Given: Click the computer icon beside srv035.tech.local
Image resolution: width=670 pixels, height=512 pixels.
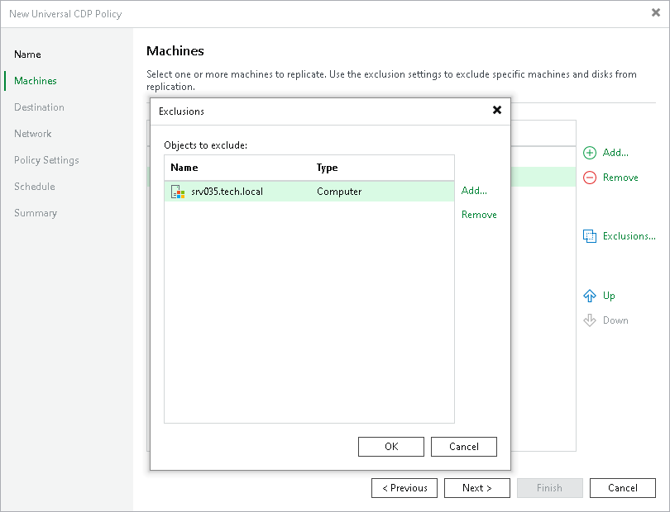Looking at the screenshot, I should (177, 191).
